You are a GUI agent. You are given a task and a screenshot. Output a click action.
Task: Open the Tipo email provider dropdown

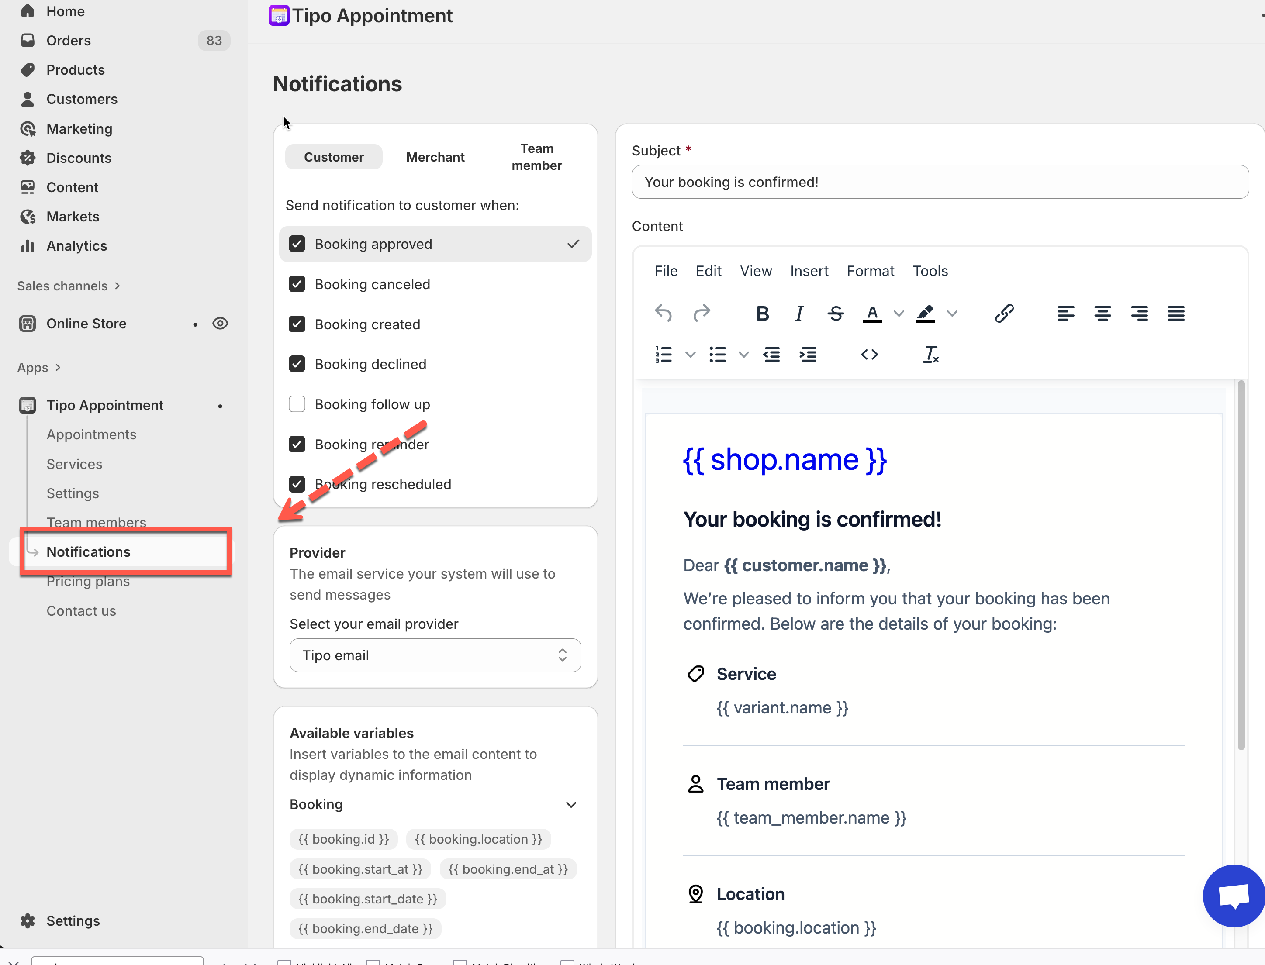tap(435, 655)
